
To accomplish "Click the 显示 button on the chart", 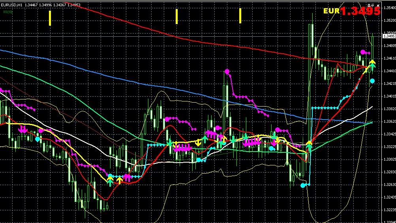I will (x=370, y=5).
